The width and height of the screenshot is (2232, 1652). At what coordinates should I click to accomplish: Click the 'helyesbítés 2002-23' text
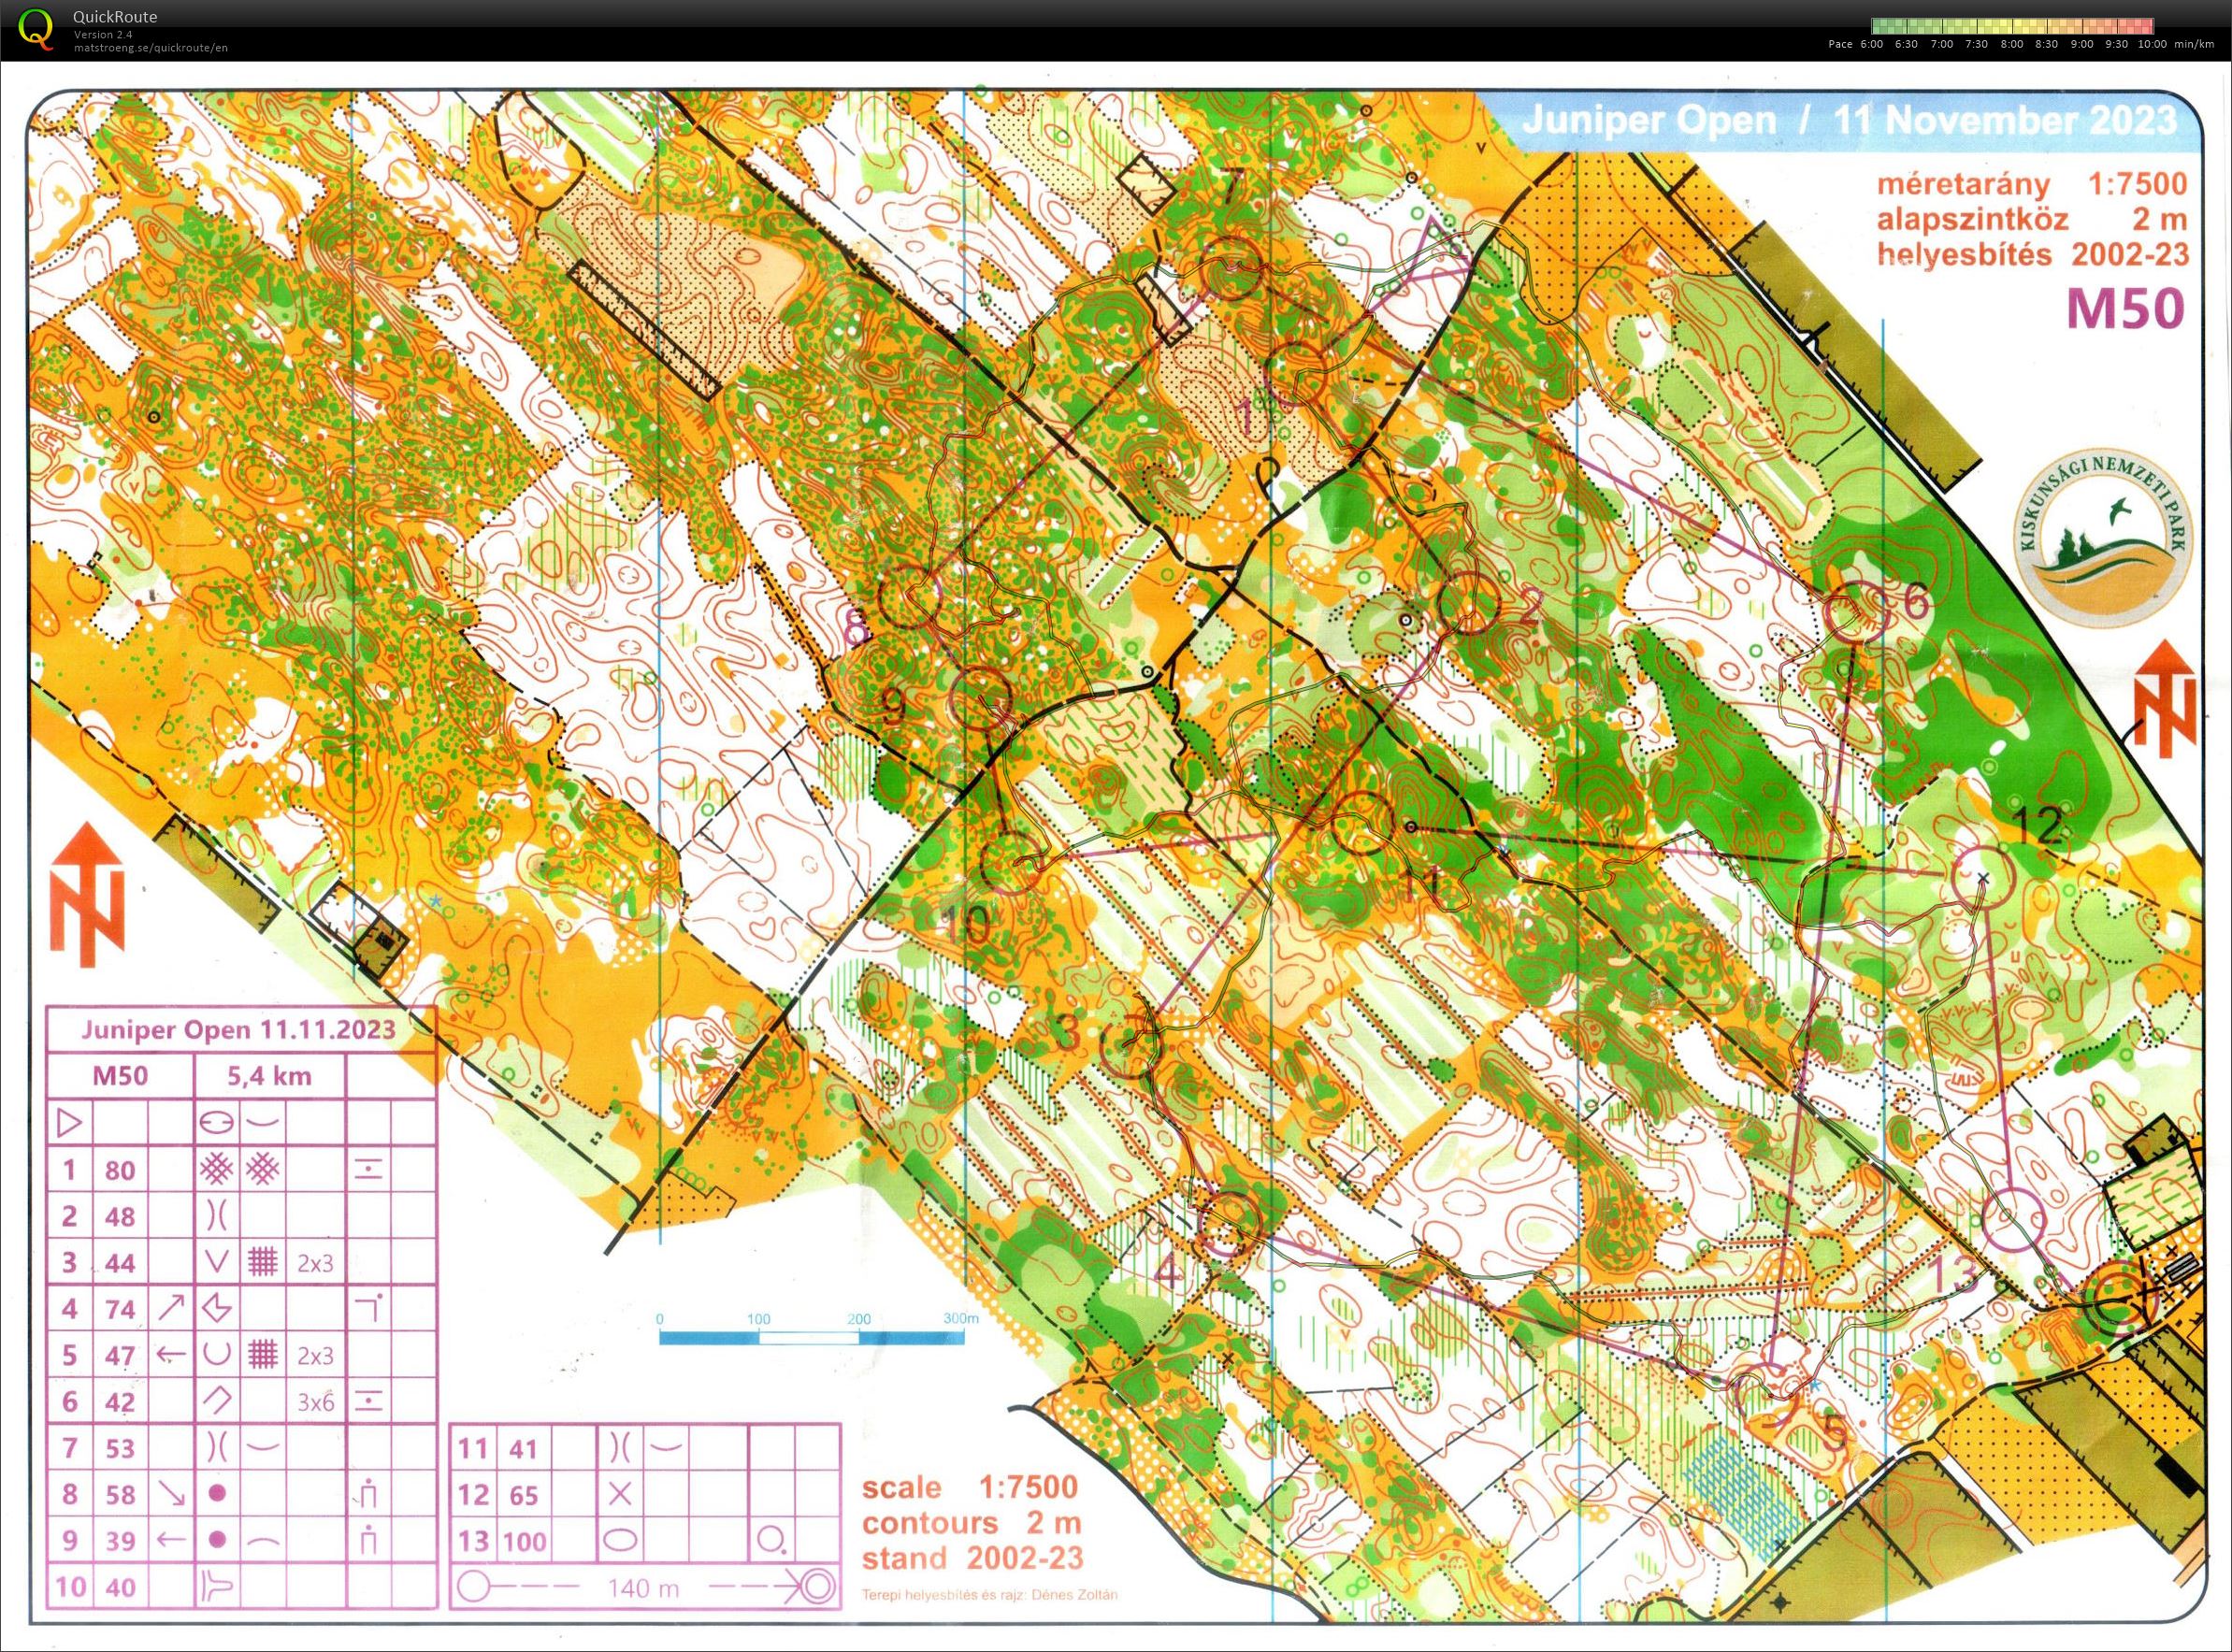click(2032, 254)
